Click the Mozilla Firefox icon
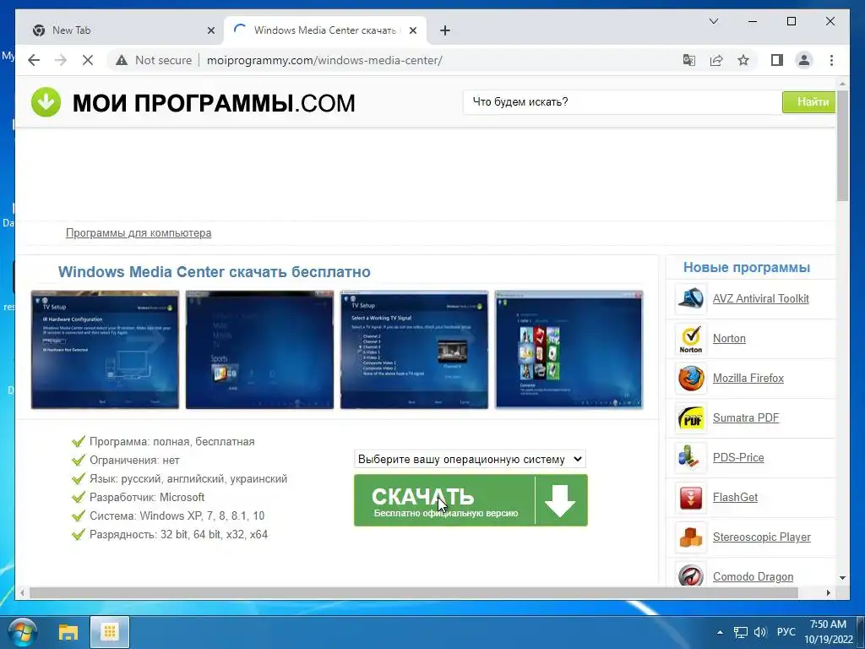Image resolution: width=865 pixels, height=649 pixels. 691,378
